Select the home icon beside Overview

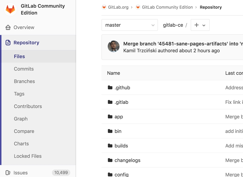[8, 27]
